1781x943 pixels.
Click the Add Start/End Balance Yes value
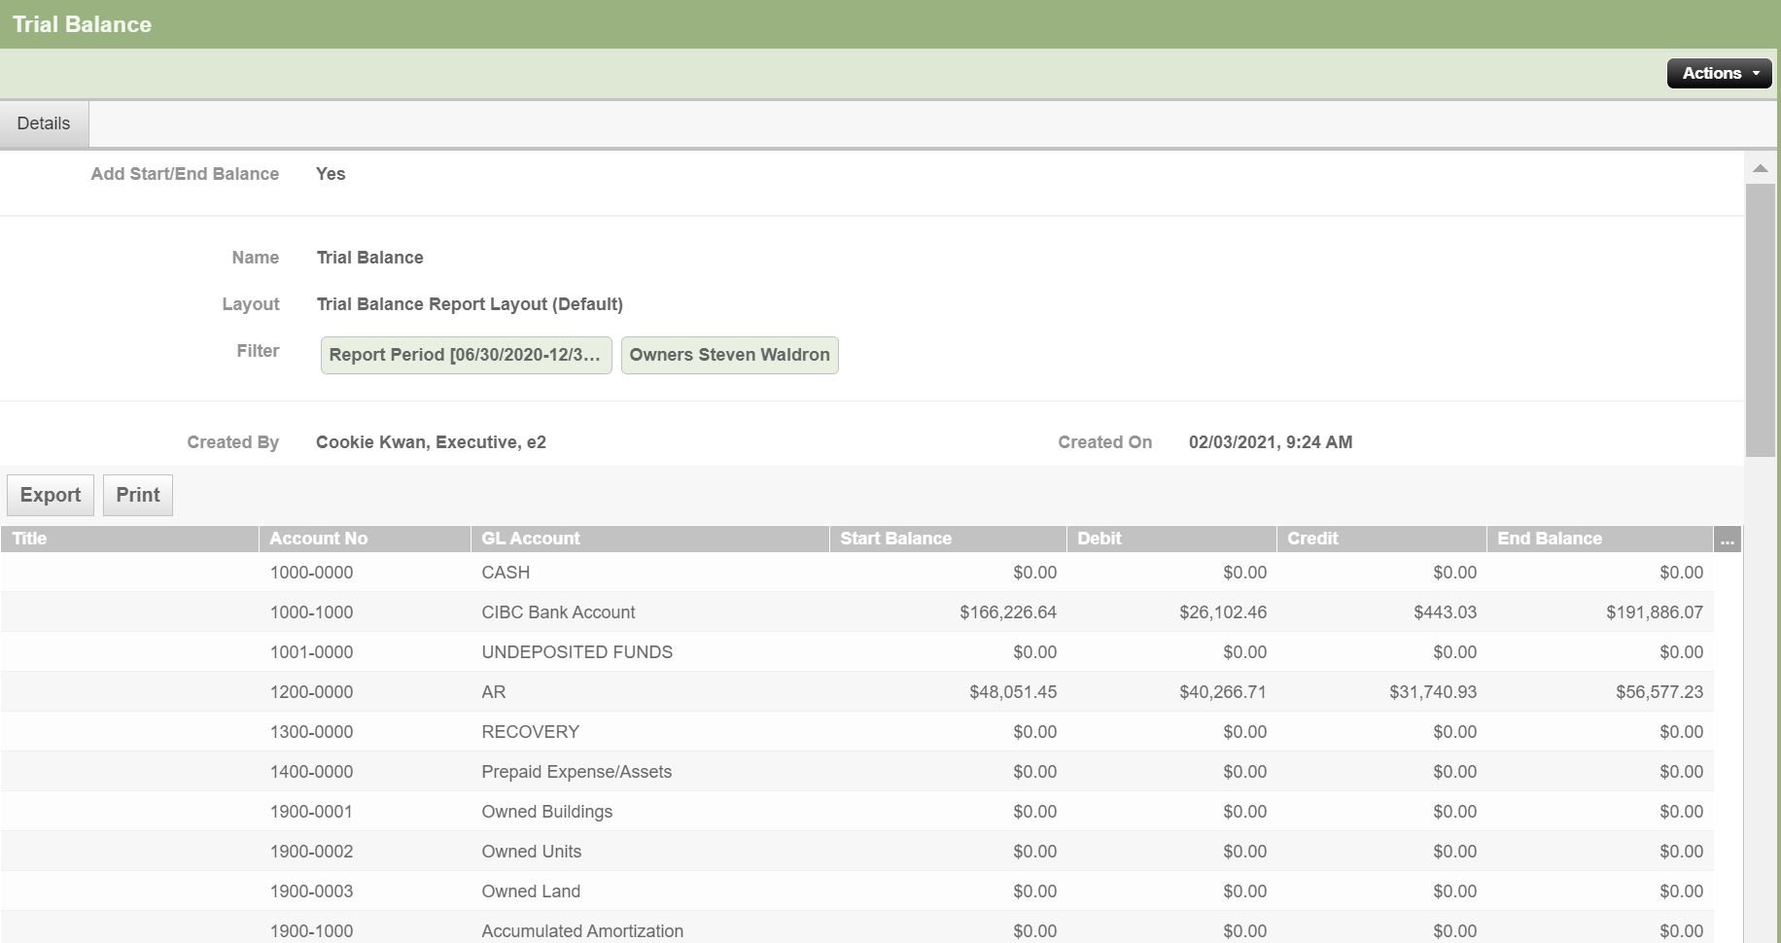pos(331,174)
